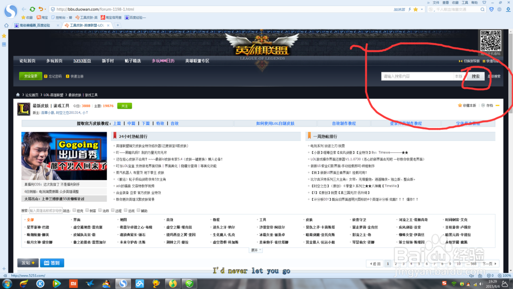Click the 搜索 search button
The image size is (513, 289).
[476, 76]
